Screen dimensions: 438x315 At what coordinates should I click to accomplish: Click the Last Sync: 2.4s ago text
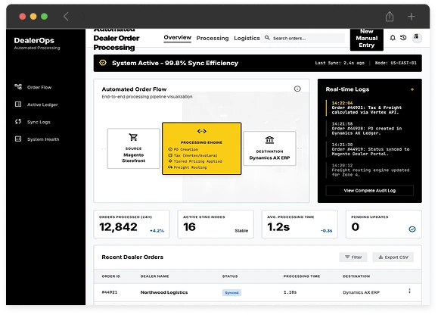[340, 63]
